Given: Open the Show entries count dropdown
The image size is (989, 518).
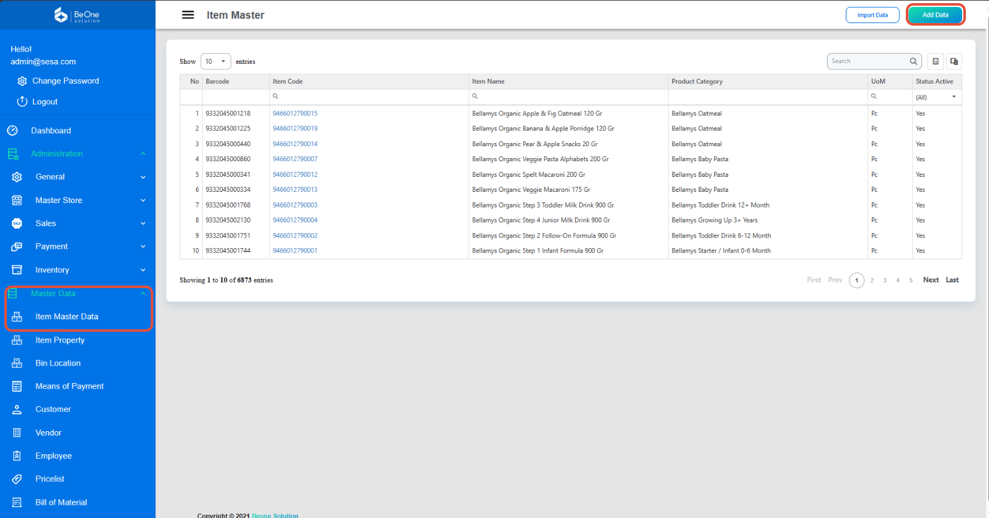Looking at the screenshot, I should tap(216, 61).
